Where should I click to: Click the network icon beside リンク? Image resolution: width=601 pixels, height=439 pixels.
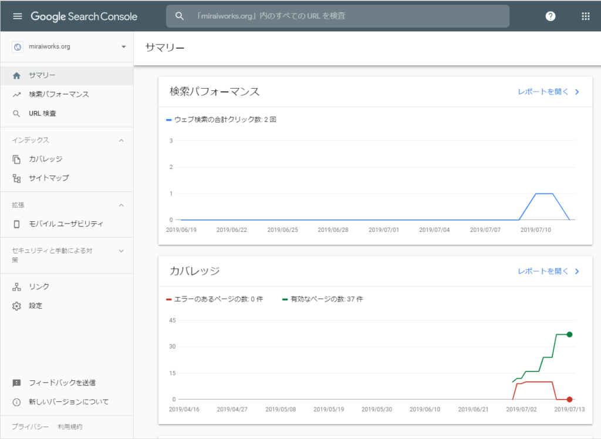pyautogui.click(x=16, y=287)
